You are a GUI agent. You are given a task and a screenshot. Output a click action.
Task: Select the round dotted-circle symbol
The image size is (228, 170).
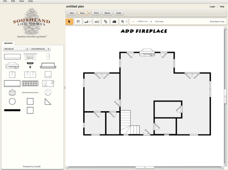pyautogui.click(x=48, y=92)
